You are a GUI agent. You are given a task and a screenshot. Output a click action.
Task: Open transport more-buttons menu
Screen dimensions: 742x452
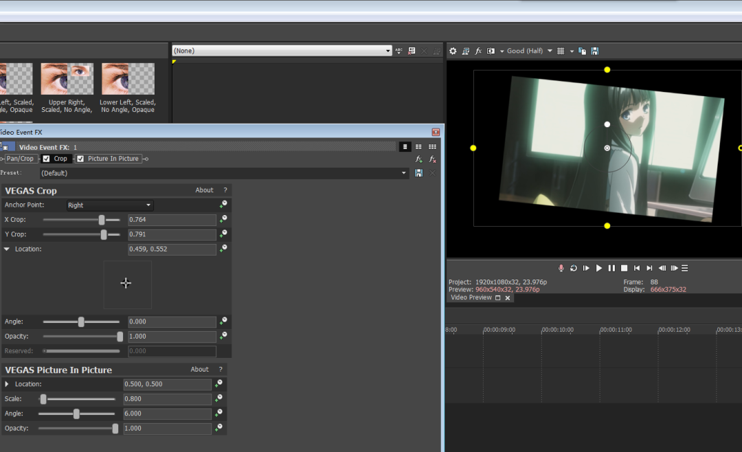(x=685, y=269)
